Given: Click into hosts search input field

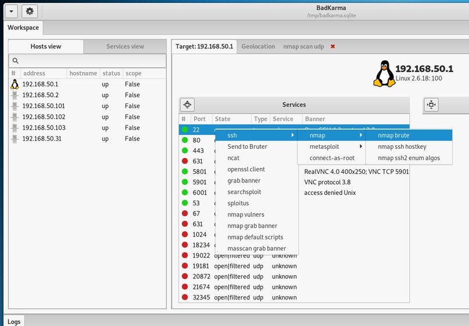Looking at the screenshot, I should (x=93, y=61).
